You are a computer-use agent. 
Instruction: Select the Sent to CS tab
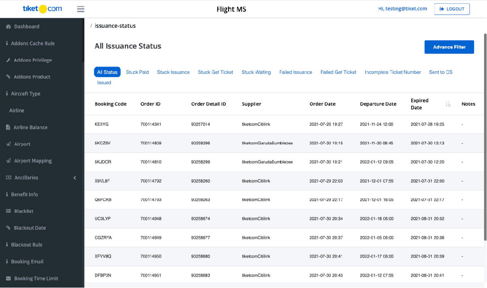click(x=440, y=72)
